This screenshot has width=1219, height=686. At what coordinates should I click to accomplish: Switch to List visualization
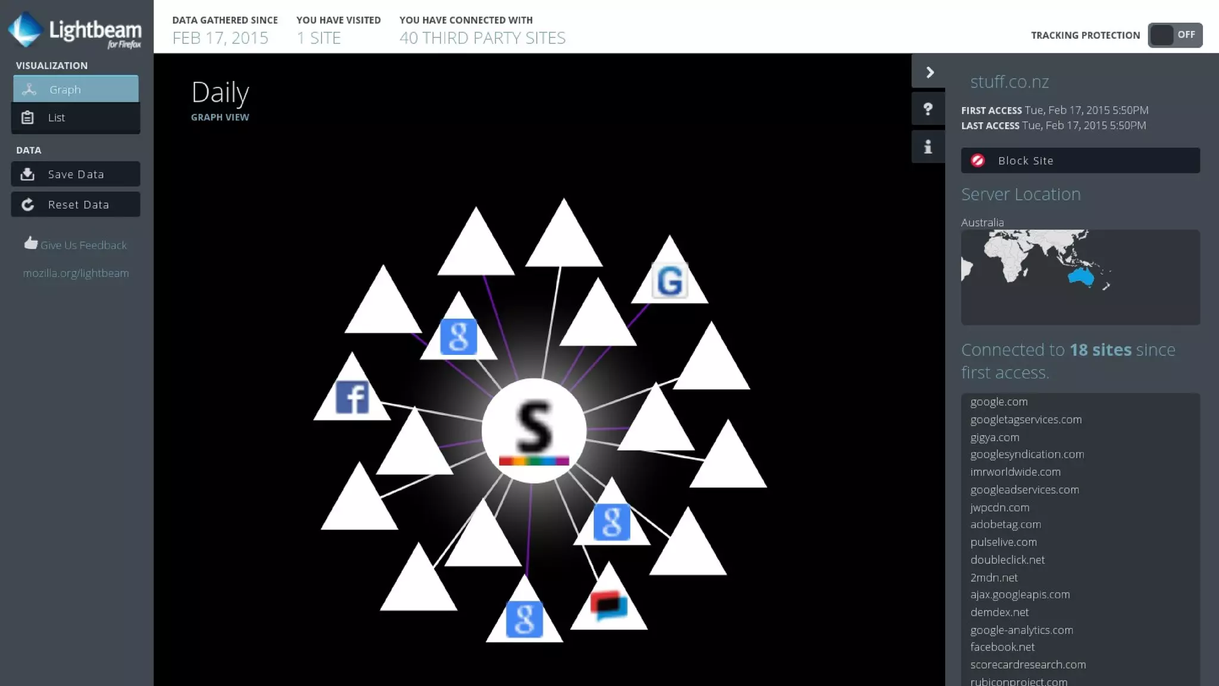point(76,117)
